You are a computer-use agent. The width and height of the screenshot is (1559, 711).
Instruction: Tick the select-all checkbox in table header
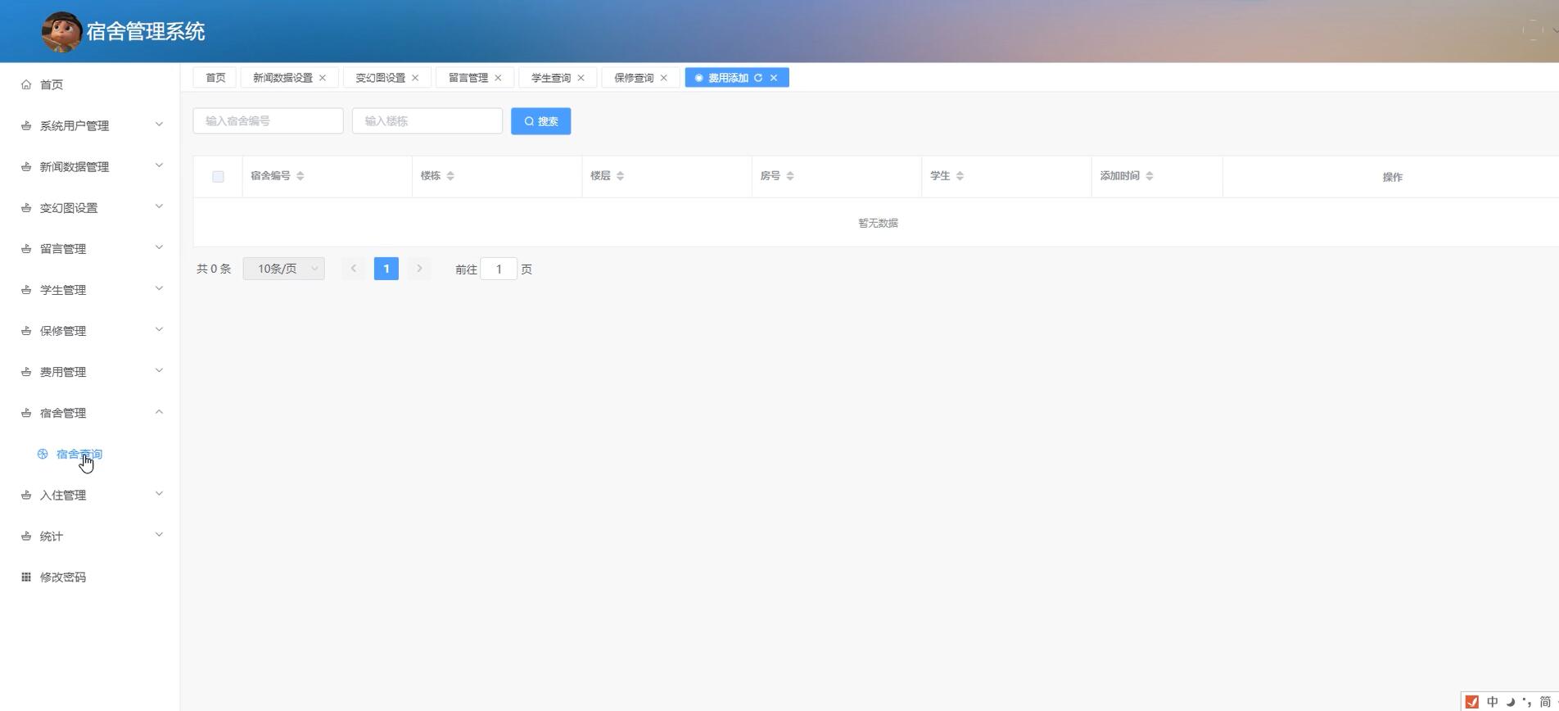pyautogui.click(x=218, y=176)
